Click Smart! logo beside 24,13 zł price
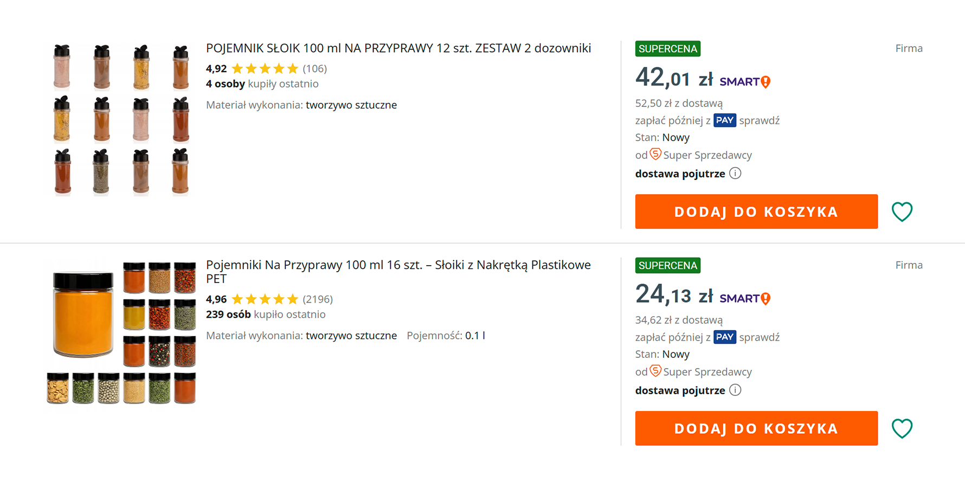Image resolution: width=965 pixels, height=488 pixels. pos(744,299)
